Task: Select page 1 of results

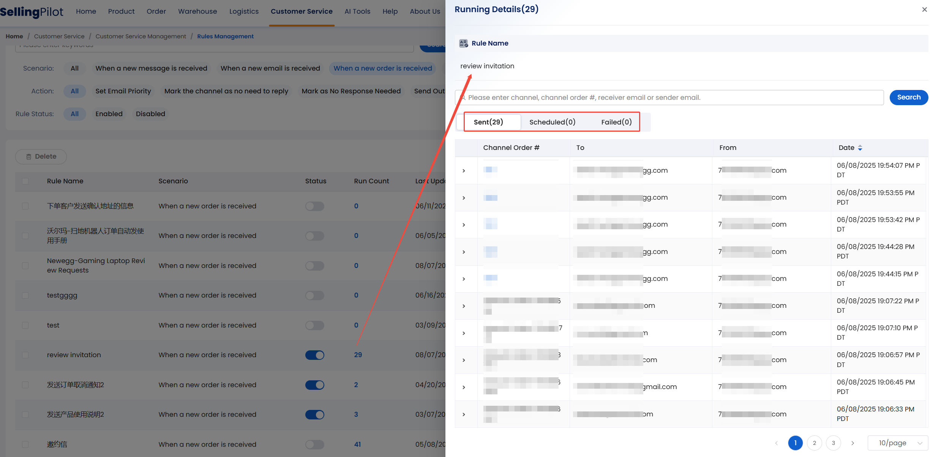Action: pyautogui.click(x=795, y=443)
